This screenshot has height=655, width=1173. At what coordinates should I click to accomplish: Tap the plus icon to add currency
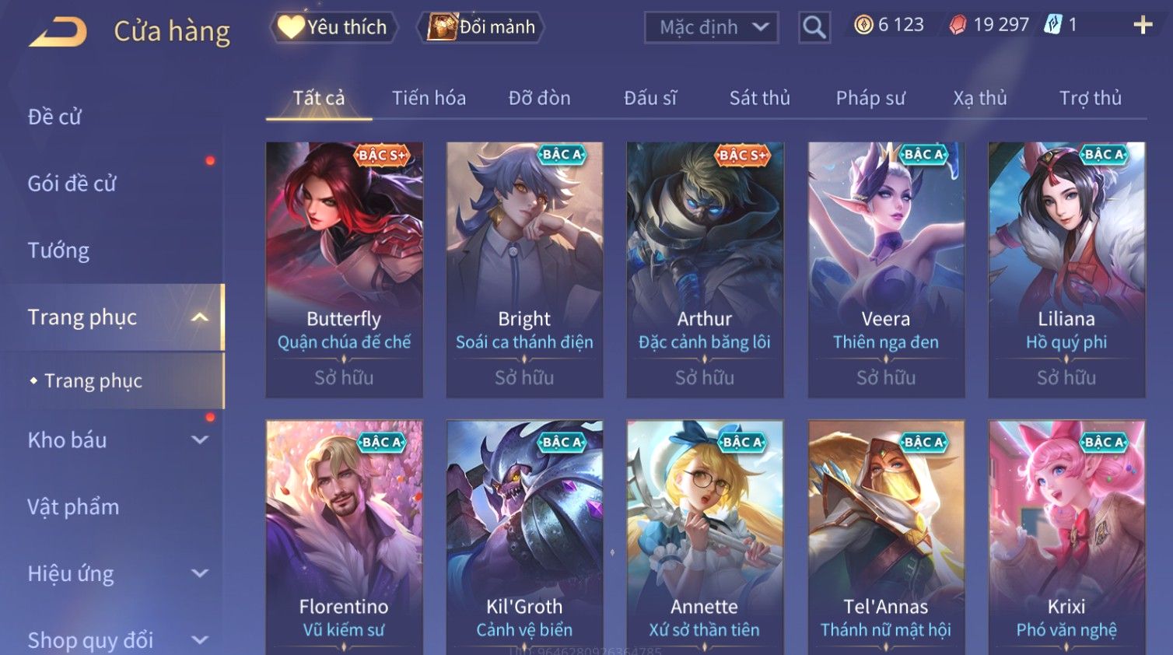[x=1143, y=26]
